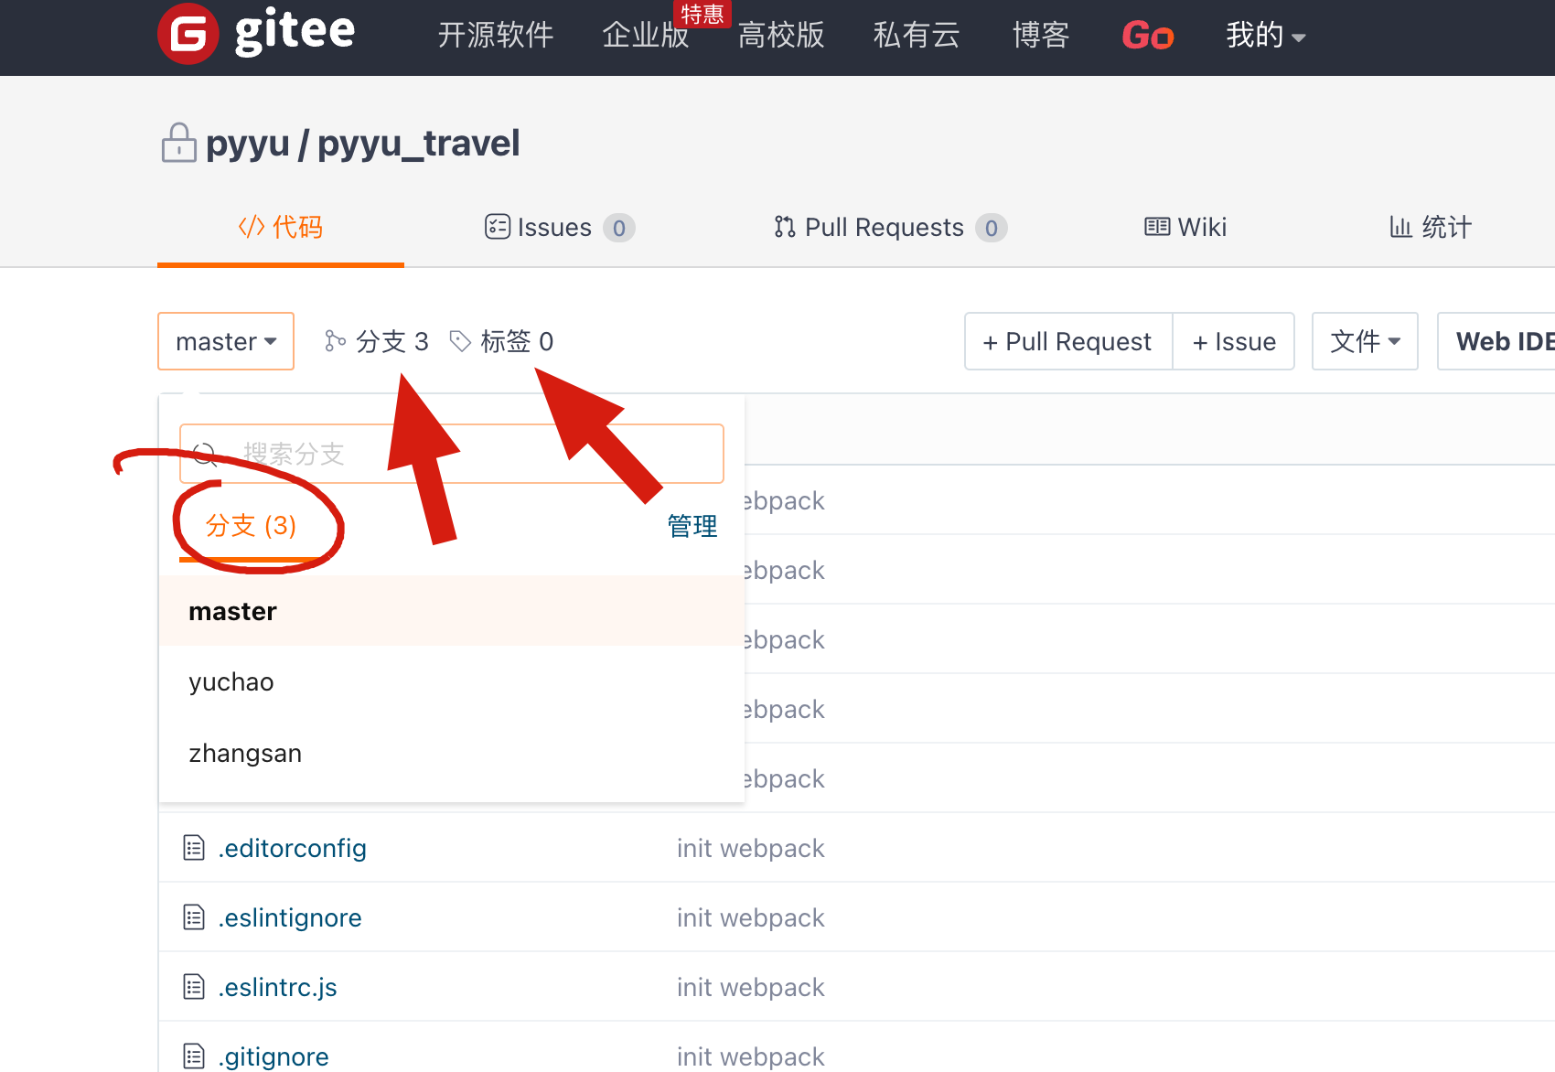The image size is (1555, 1072).
Task: Open the 文件 dropdown menu
Action: coord(1364,341)
